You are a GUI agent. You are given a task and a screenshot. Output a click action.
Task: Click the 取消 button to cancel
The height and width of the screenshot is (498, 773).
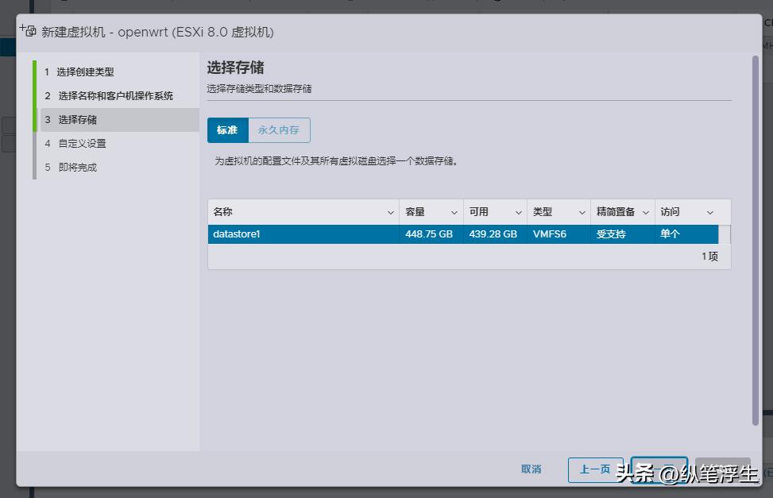(x=531, y=469)
